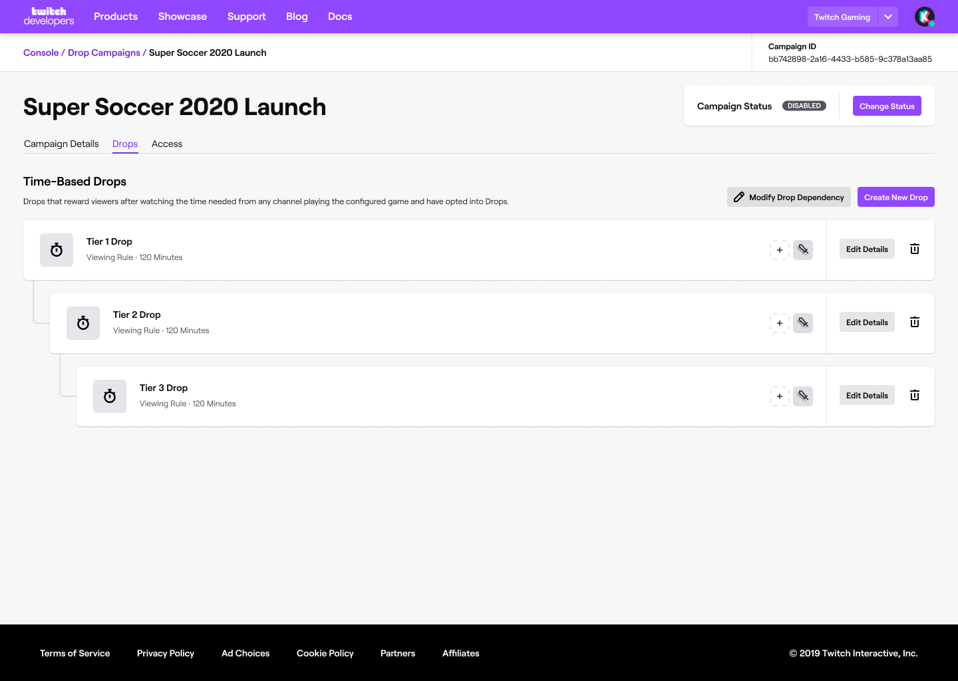Click the Twitch developers logo
This screenshot has height=681, width=958.
click(x=49, y=16)
